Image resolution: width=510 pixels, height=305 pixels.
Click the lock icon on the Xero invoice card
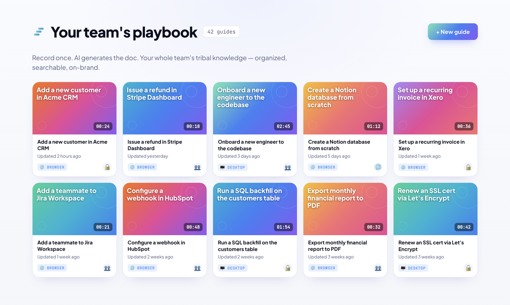pos(468,167)
